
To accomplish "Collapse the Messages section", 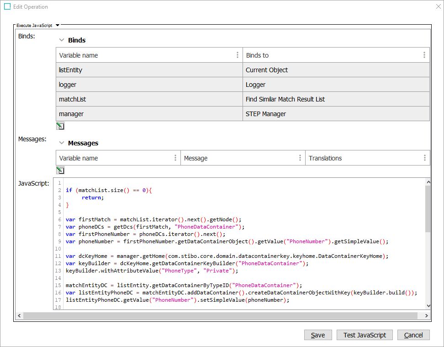I will (x=62, y=143).
